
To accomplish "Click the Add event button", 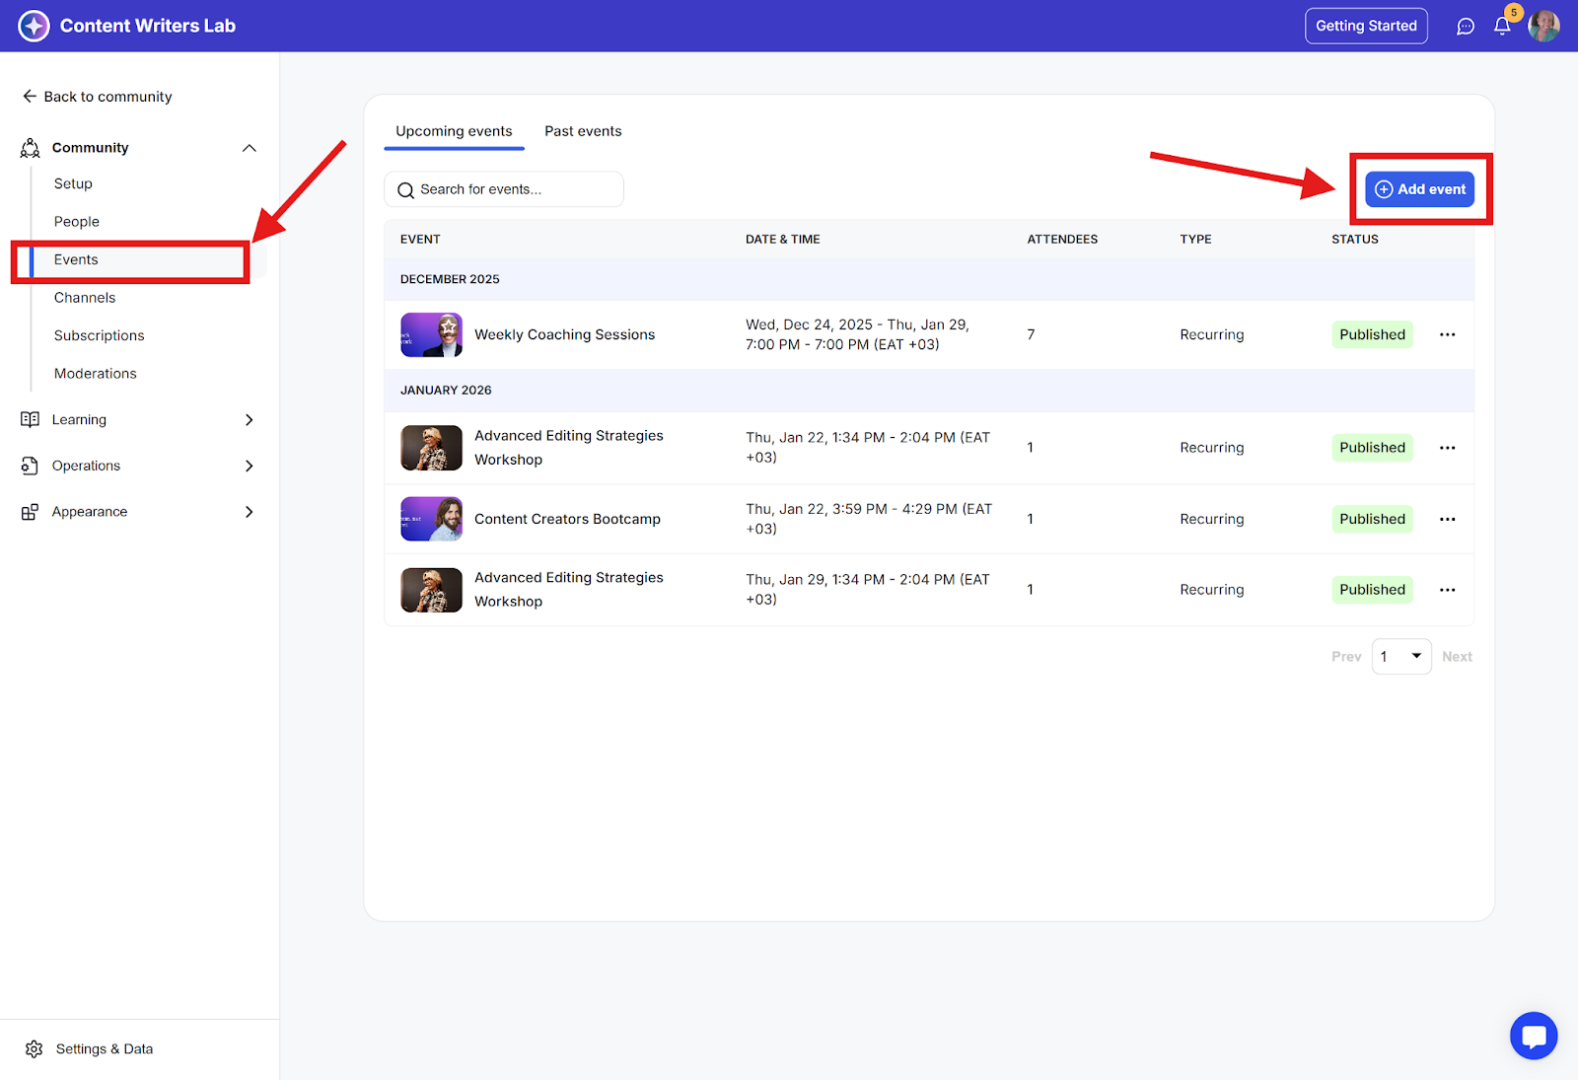I will pyautogui.click(x=1419, y=189).
